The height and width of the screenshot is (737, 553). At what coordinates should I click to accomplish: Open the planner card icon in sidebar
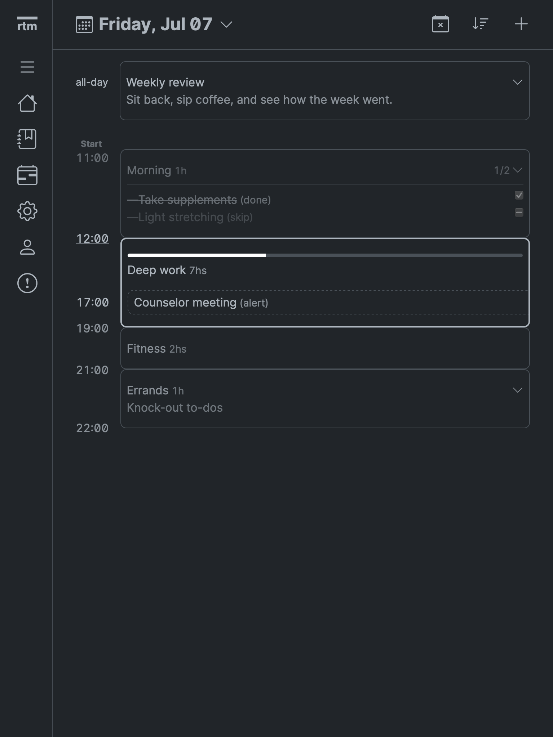click(27, 175)
